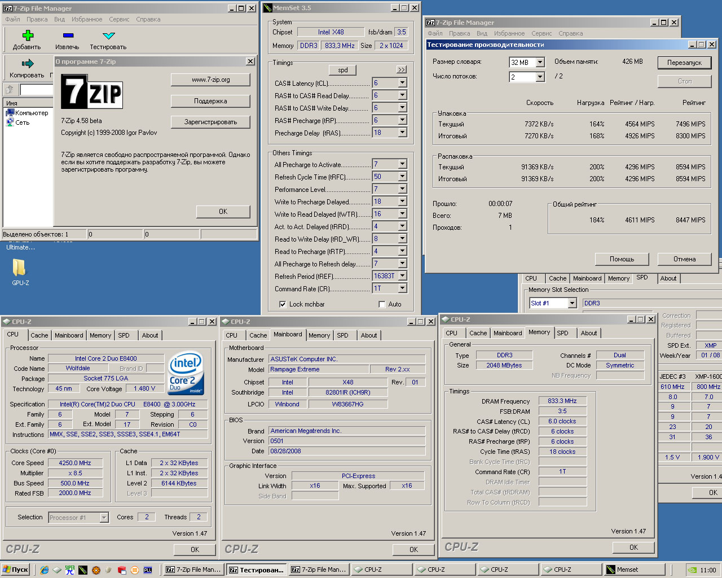Open the Refresh Period (tREF) dropdown
Viewport: 722px width, 578px height.
point(402,276)
